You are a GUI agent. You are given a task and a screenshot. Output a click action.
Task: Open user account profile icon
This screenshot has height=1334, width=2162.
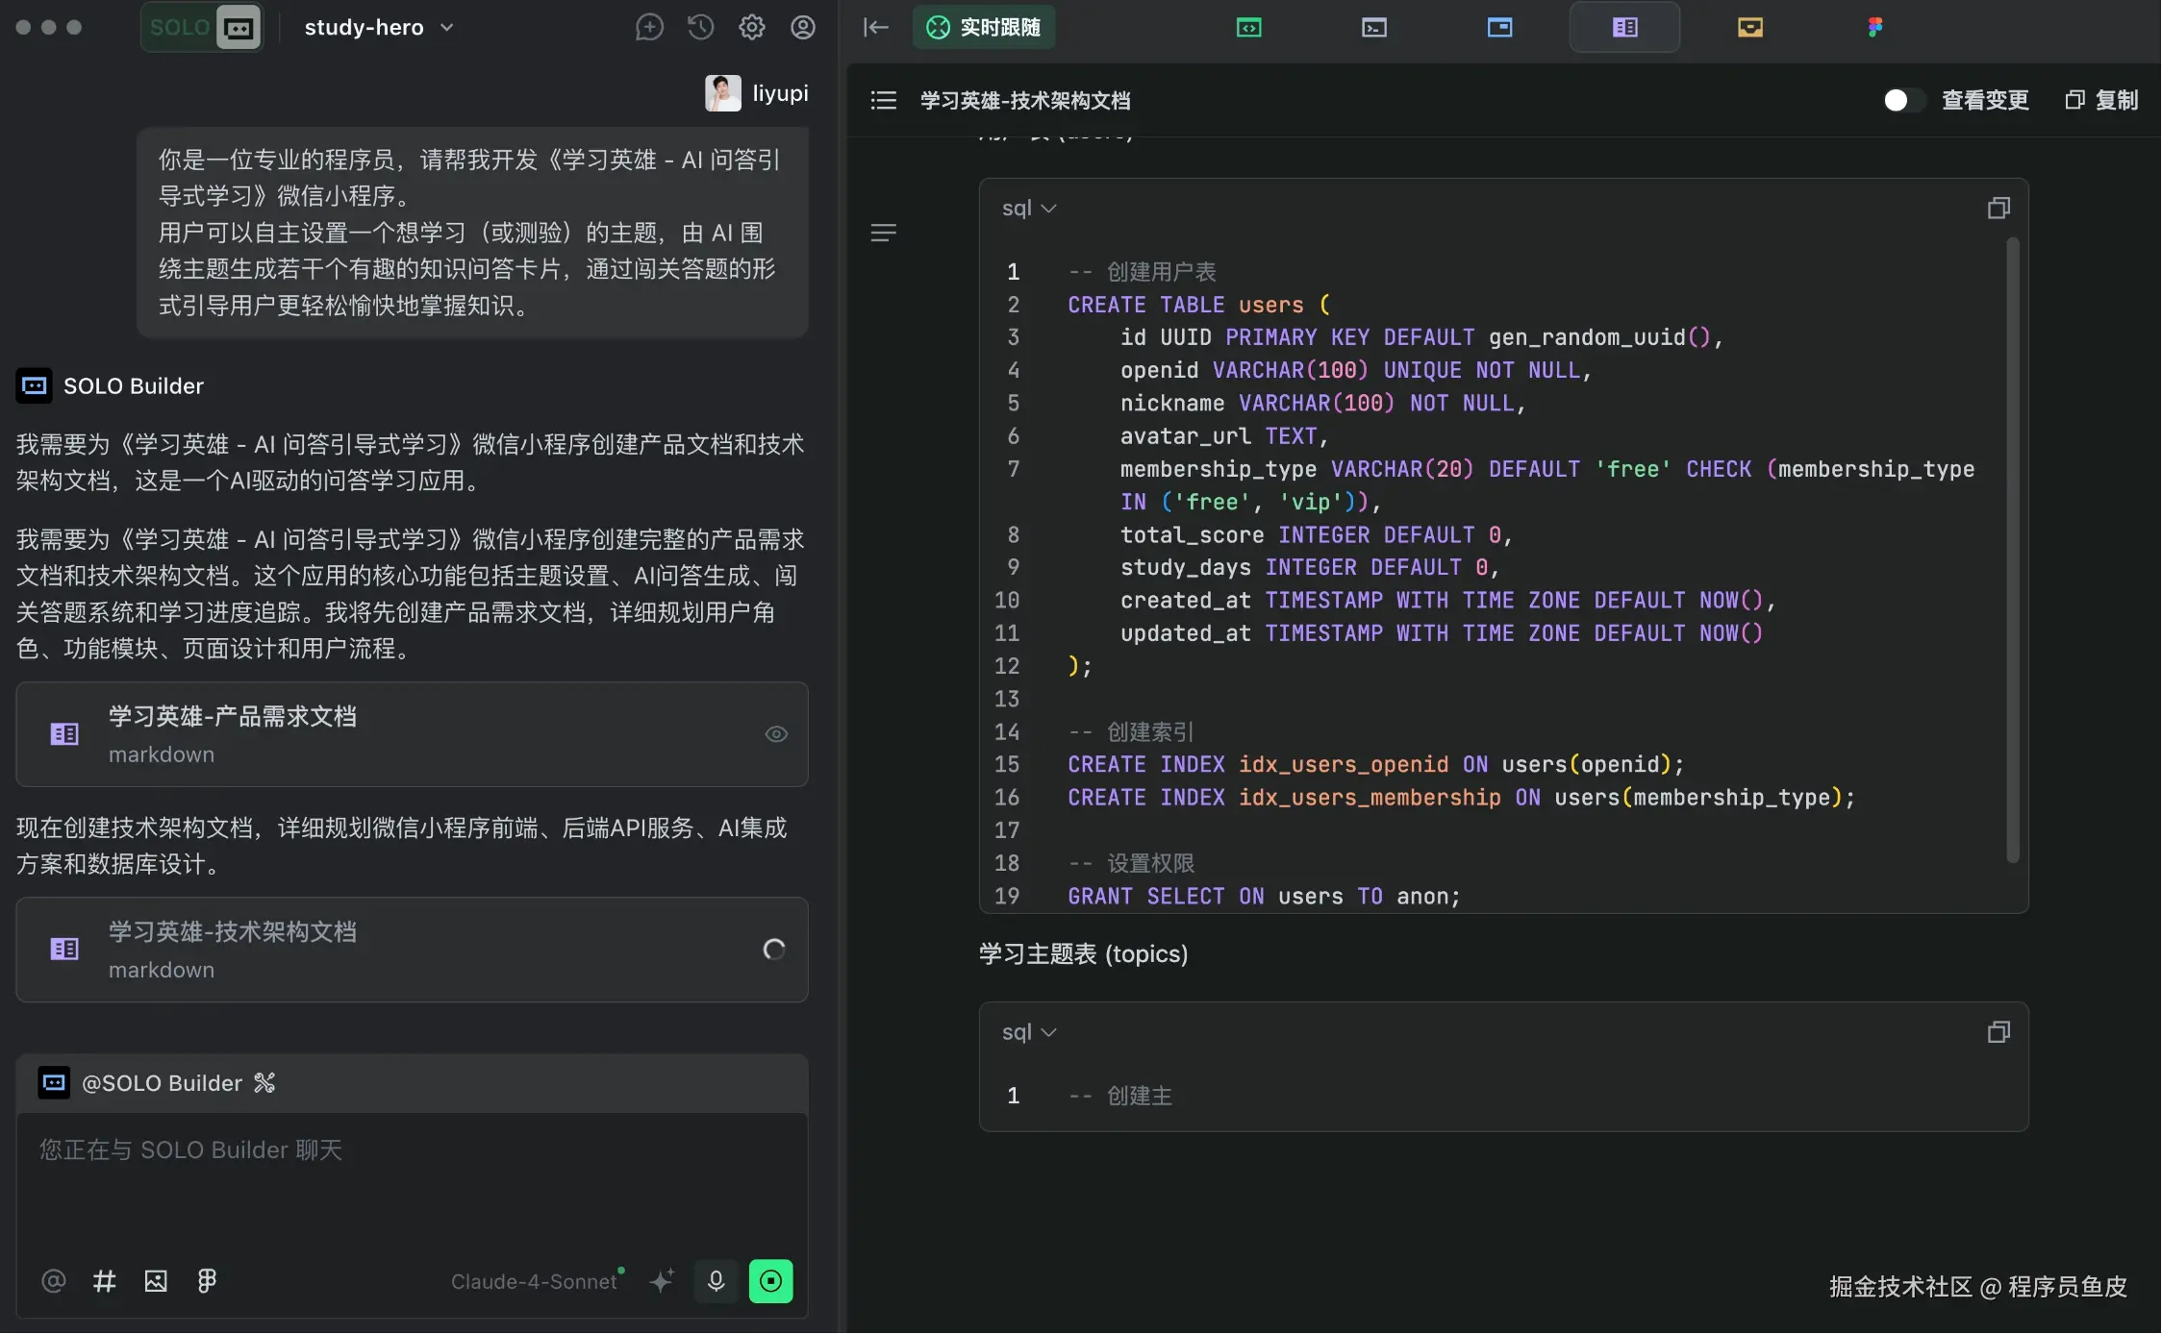pos(802,27)
